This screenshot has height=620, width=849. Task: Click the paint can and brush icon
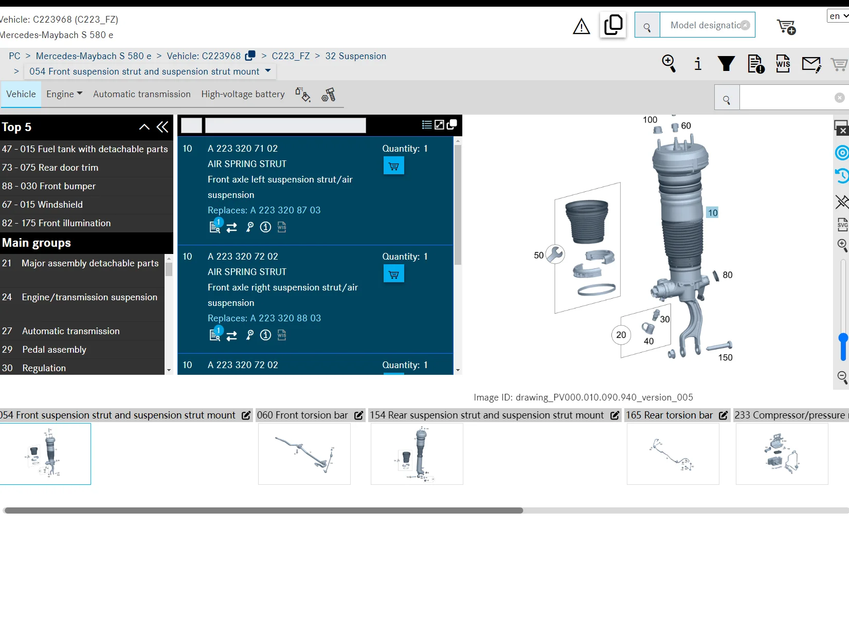pos(302,95)
